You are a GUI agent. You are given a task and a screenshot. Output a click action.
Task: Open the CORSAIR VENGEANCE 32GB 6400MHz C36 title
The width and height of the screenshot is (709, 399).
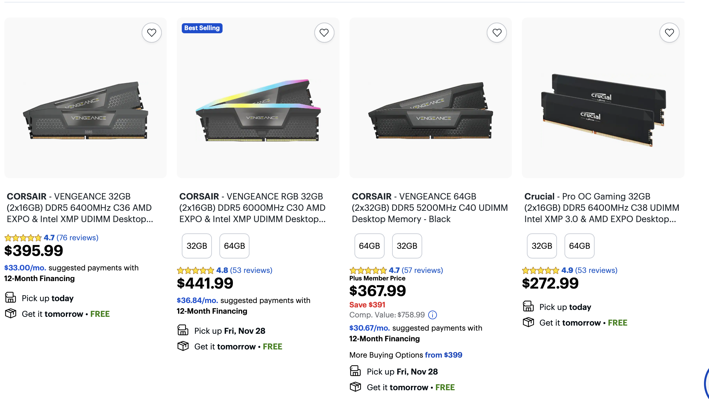(80, 208)
